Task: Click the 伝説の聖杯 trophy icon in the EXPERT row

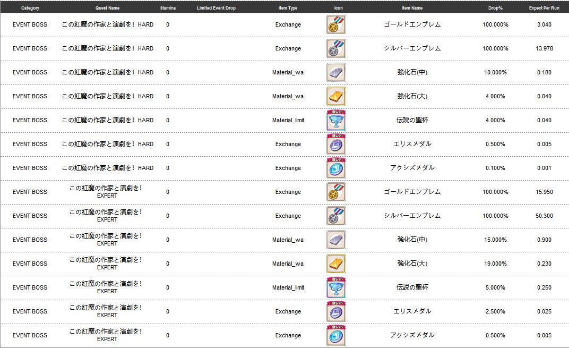Action: pos(335,288)
